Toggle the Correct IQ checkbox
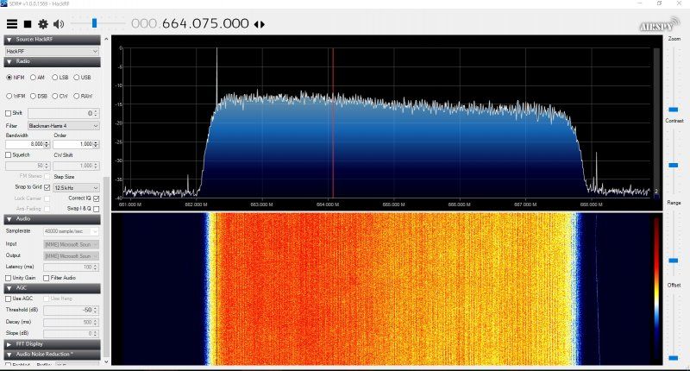The image size is (690, 371). coord(97,198)
